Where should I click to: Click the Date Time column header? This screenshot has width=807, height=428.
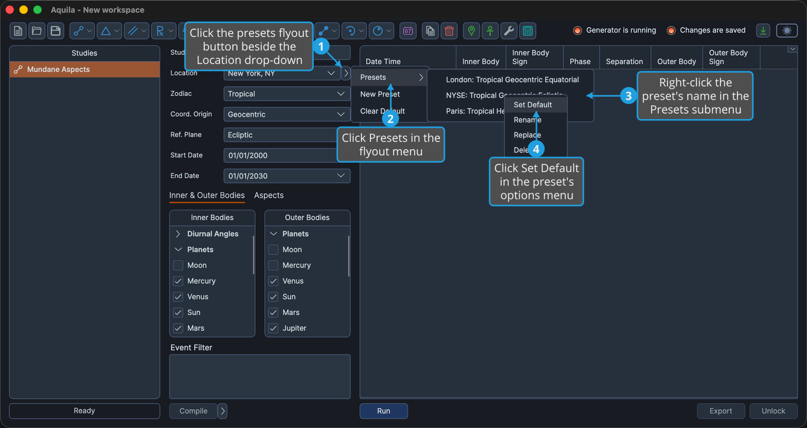[x=408, y=57]
